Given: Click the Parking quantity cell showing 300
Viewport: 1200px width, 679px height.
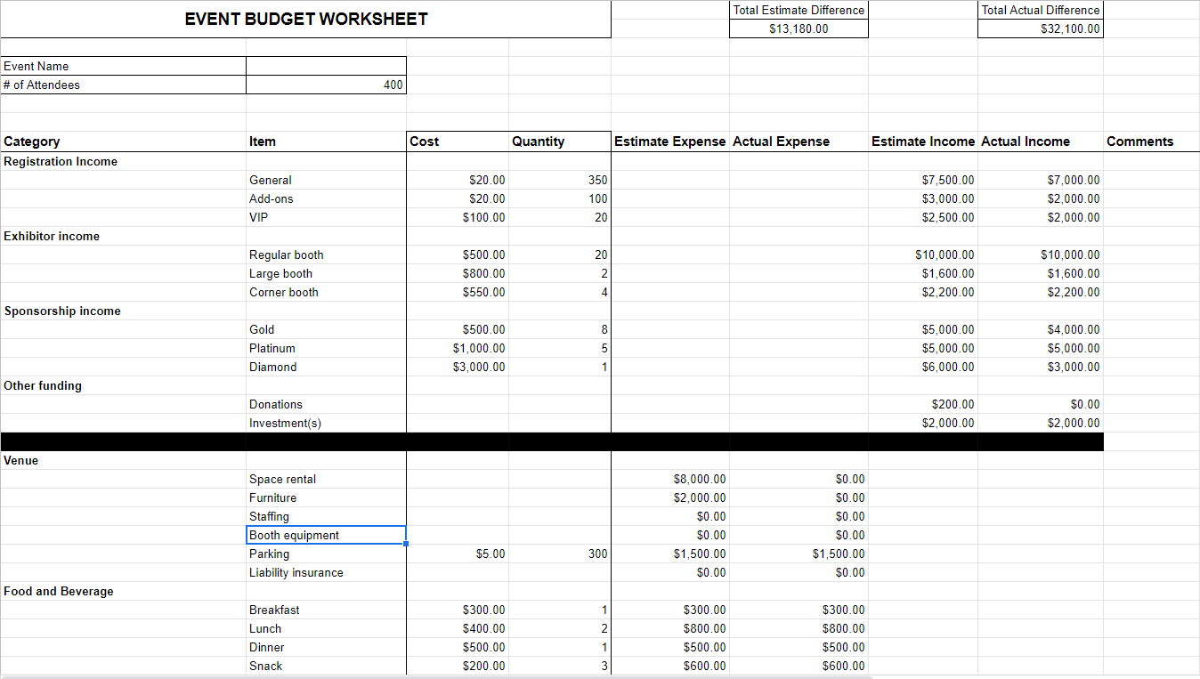Looking at the screenshot, I should click(560, 554).
